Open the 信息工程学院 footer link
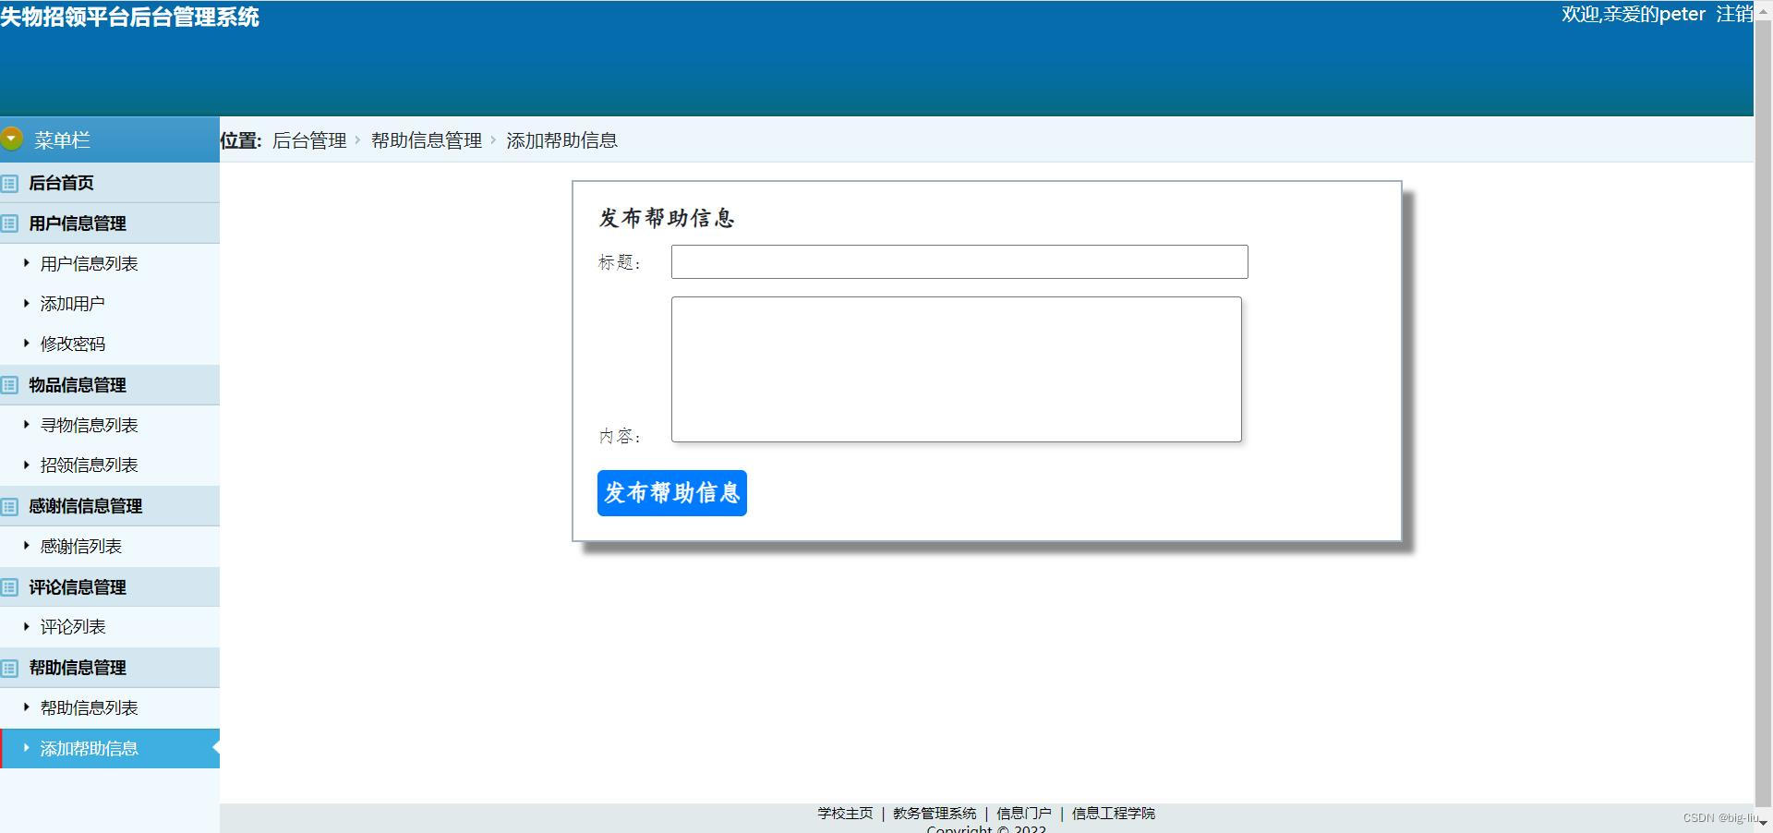 click(1114, 814)
